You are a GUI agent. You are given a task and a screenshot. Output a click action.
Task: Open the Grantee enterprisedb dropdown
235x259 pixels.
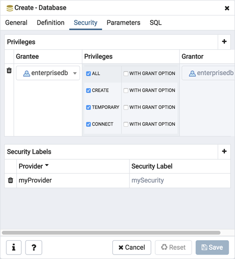[x=48, y=73]
